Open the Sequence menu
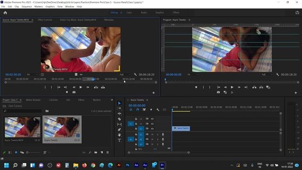Screen dimensions: 302x170 [x=26, y=7]
